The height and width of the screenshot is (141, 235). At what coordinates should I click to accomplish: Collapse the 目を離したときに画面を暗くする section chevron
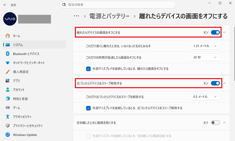(x=225, y=123)
